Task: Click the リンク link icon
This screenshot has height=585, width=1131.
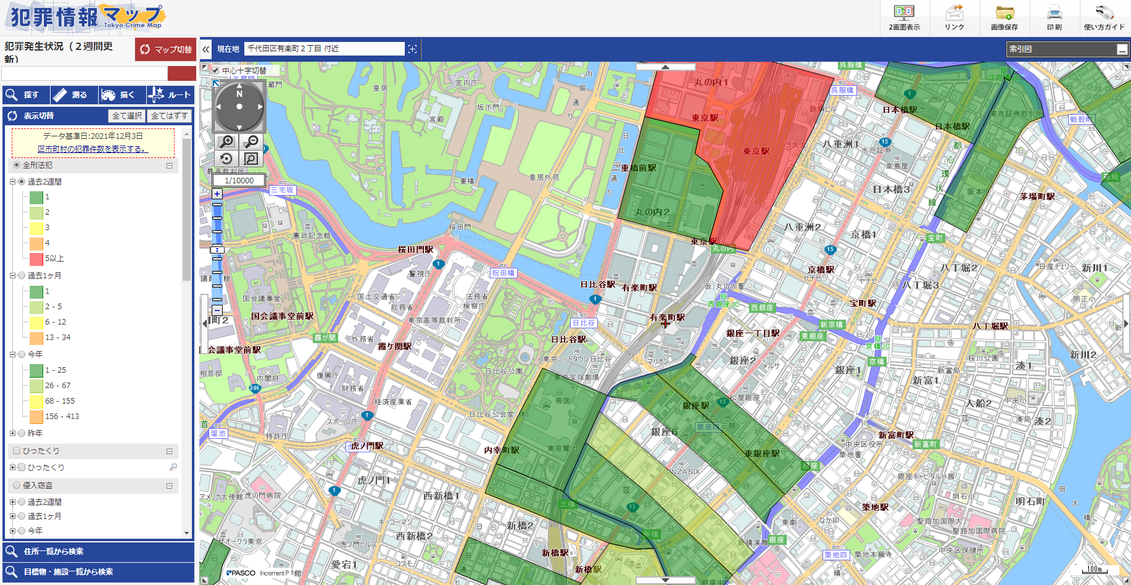Action: 954,17
